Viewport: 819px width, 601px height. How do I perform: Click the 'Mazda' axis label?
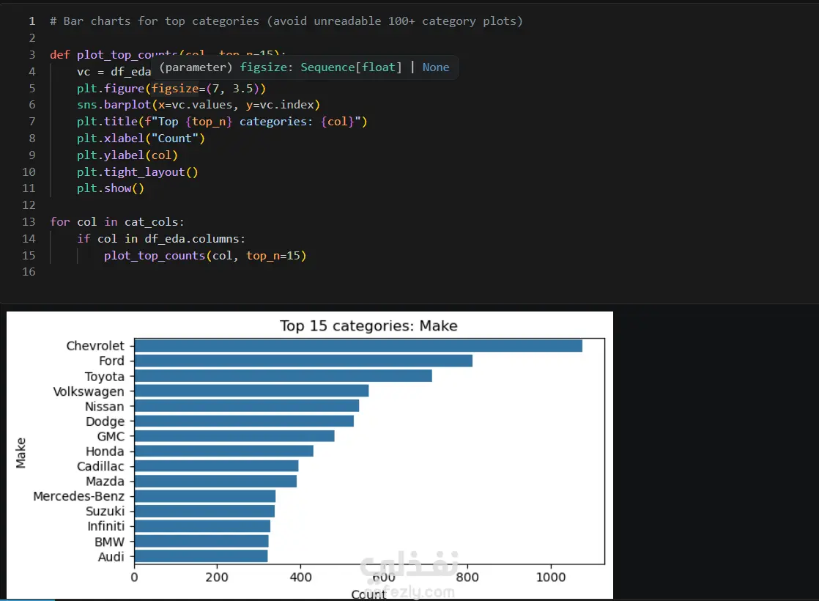pos(105,482)
